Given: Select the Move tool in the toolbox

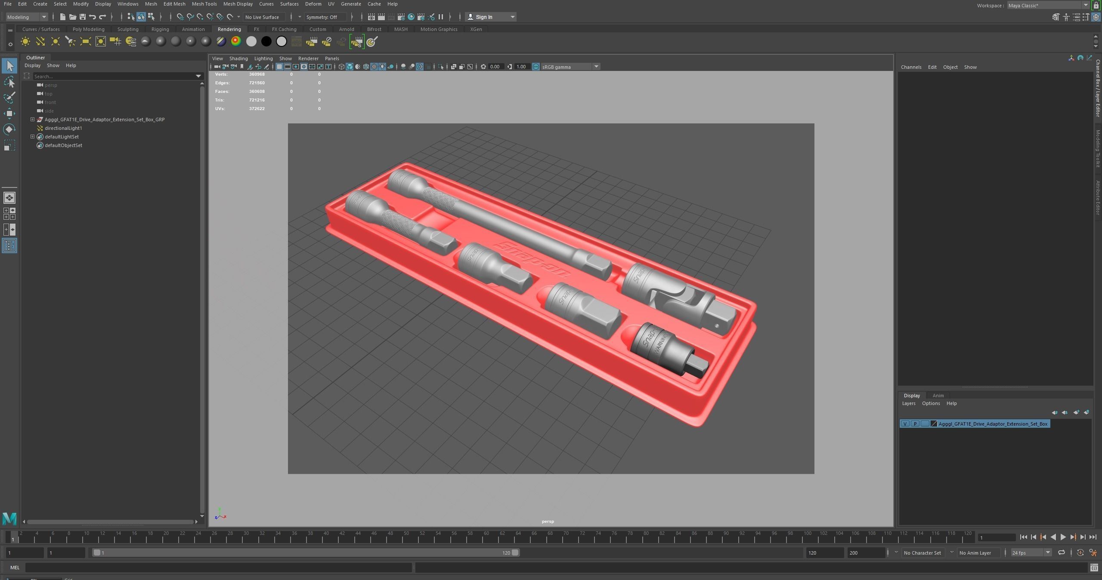Looking at the screenshot, I should click(x=9, y=114).
